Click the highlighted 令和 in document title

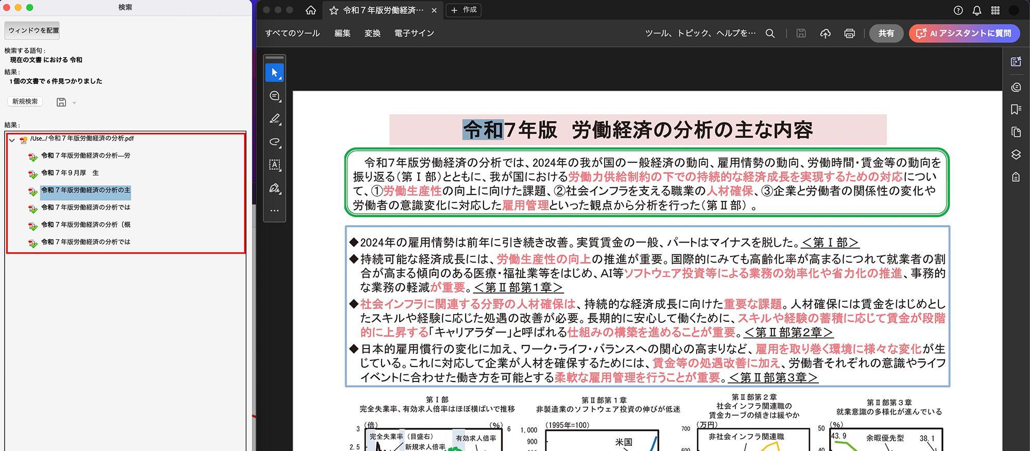pos(483,130)
